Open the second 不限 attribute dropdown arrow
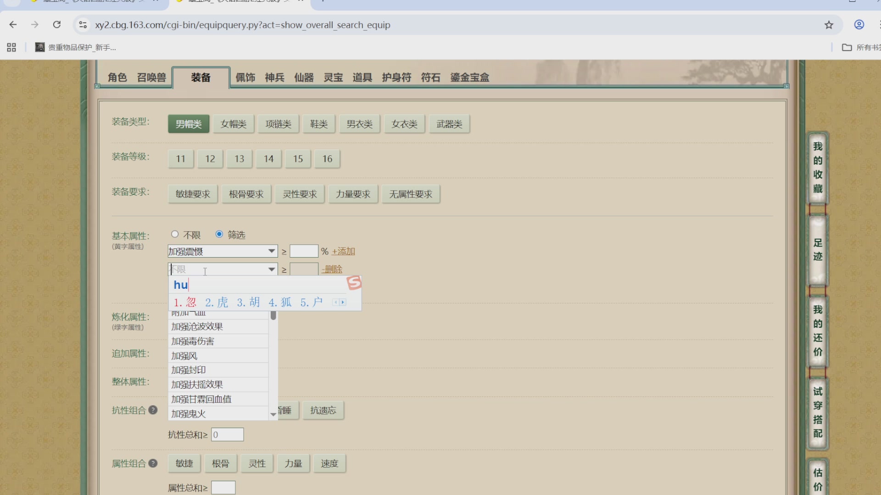The width and height of the screenshot is (881, 495). (x=272, y=269)
